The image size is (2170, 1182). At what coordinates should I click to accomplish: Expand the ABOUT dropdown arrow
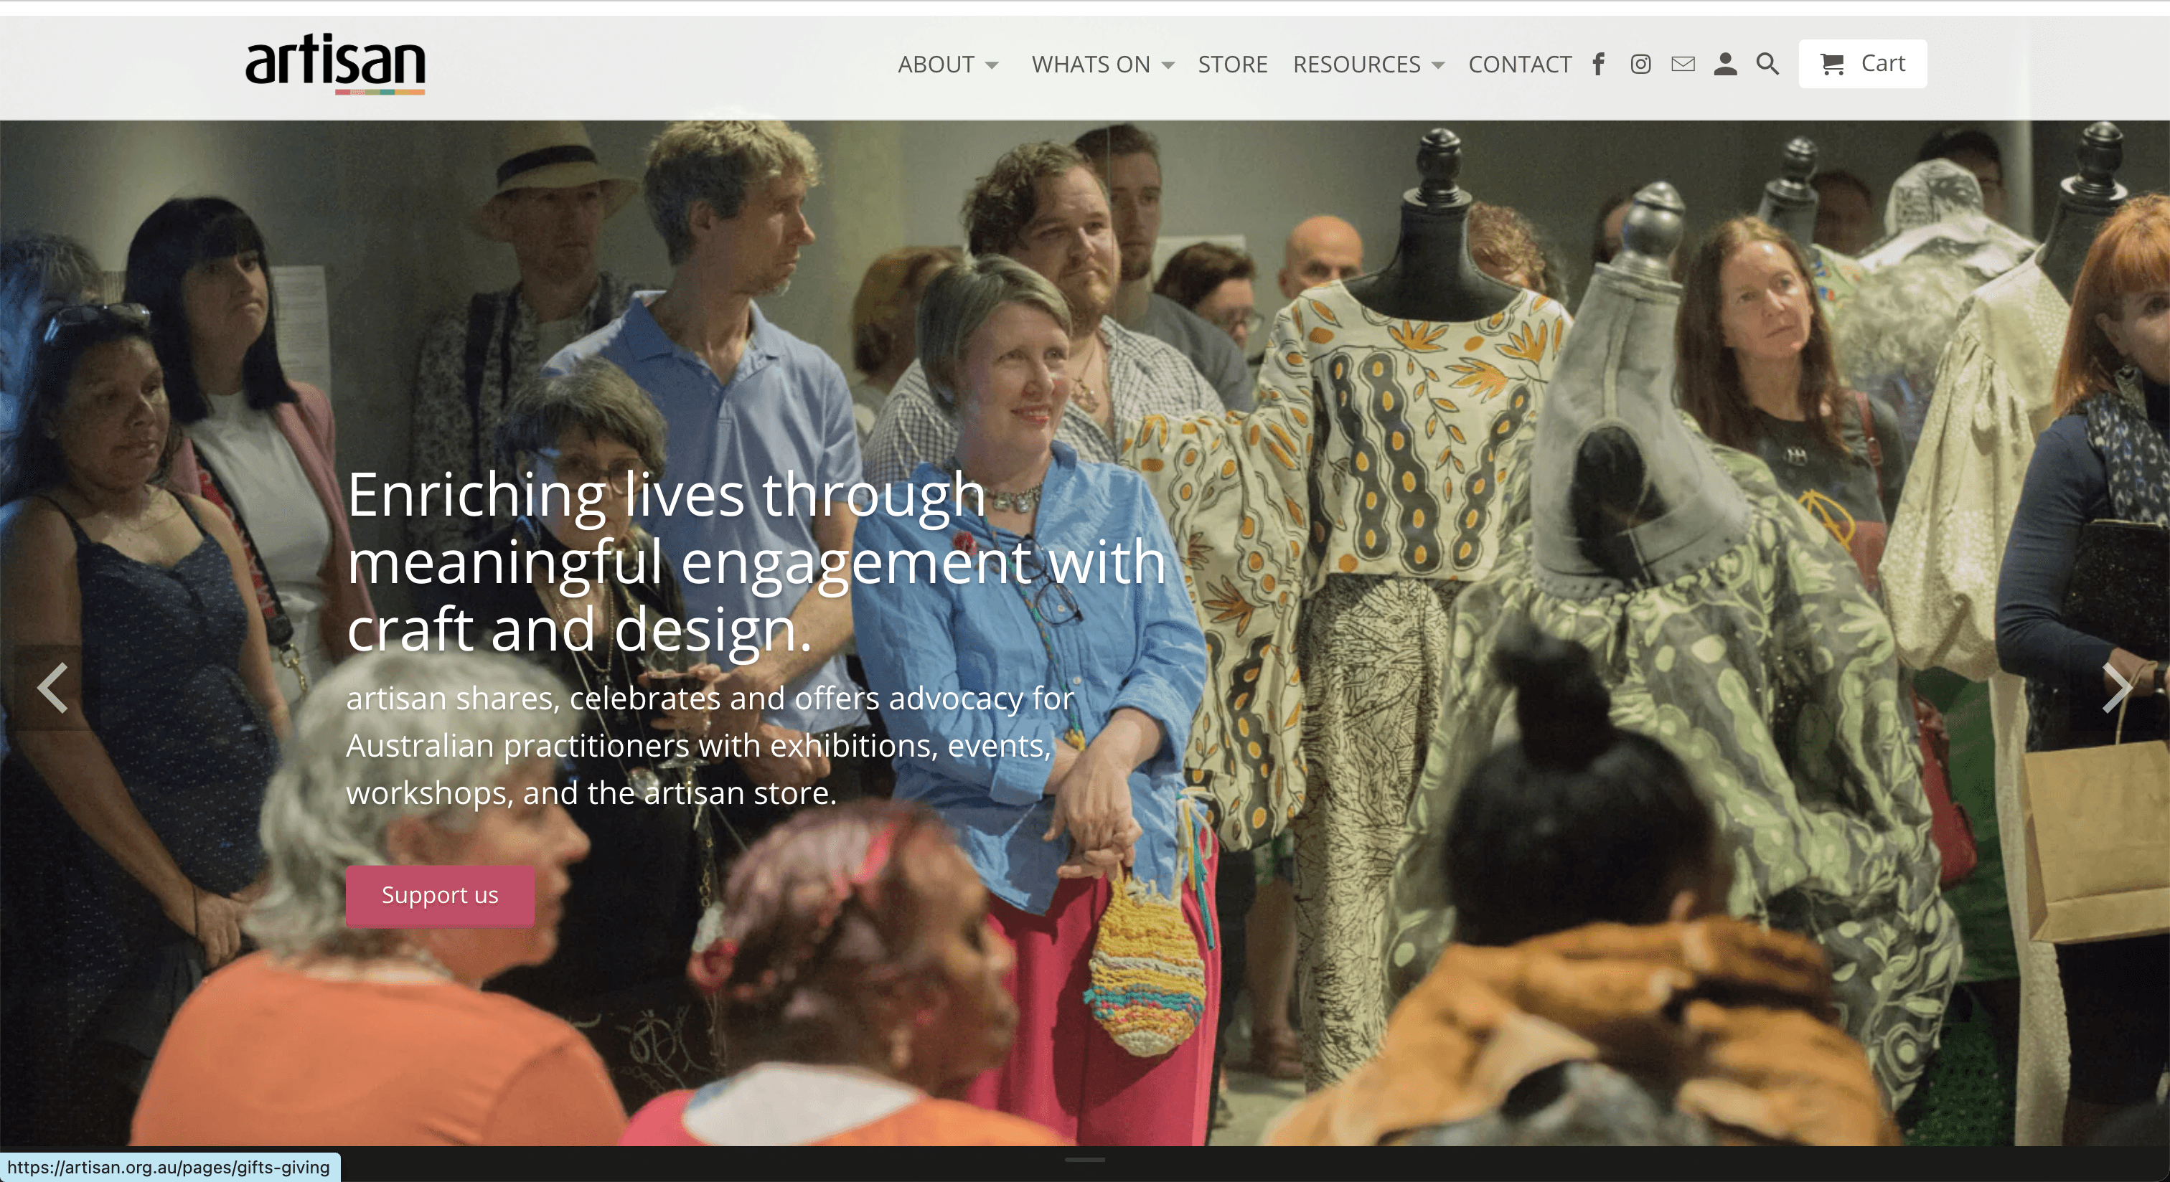[992, 66]
